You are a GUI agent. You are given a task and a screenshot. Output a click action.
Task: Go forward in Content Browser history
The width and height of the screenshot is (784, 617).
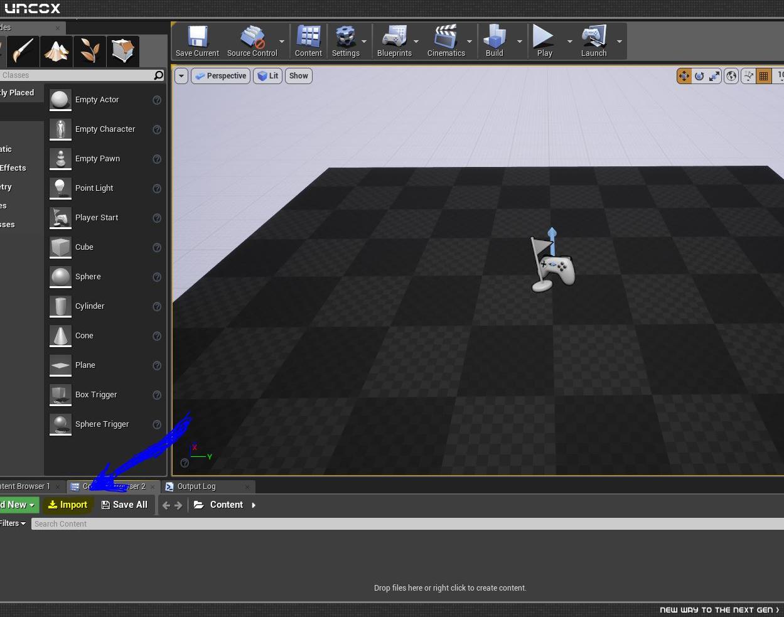pyautogui.click(x=178, y=505)
